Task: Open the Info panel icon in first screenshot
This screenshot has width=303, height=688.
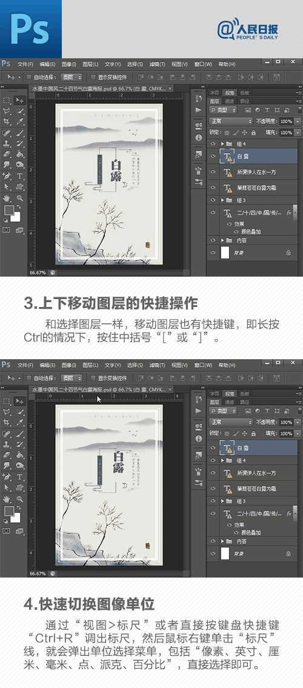Action: pos(199,137)
